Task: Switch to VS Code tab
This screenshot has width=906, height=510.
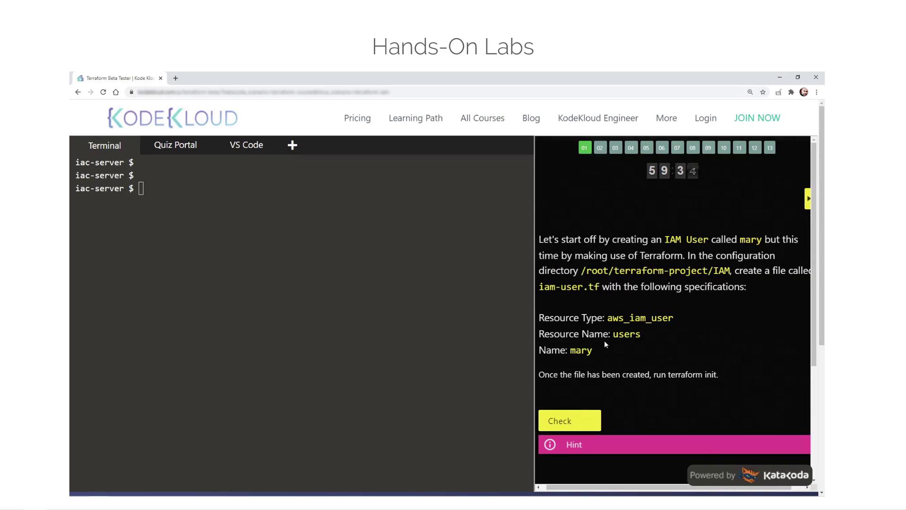Action: pyautogui.click(x=246, y=144)
